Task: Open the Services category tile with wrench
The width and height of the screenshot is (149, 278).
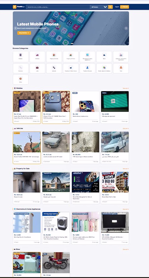Action: (x=21, y=68)
